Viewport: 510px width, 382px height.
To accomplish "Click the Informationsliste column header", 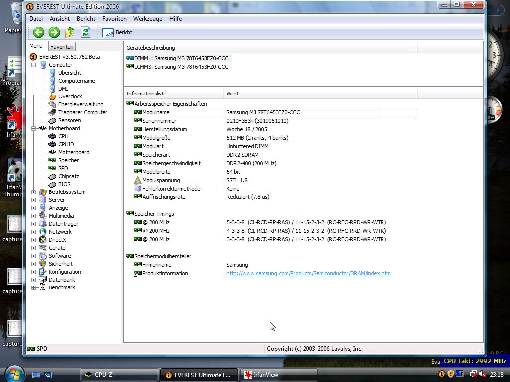I will click(173, 94).
